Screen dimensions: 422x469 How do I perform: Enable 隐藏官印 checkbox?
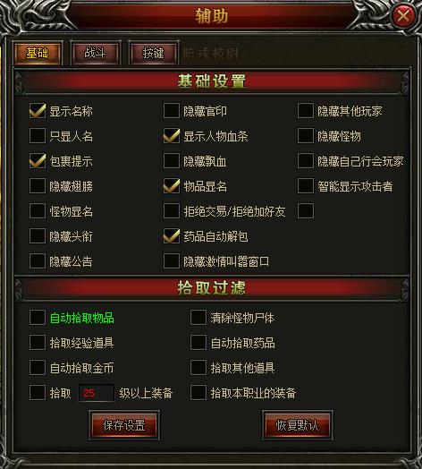[172, 111]
